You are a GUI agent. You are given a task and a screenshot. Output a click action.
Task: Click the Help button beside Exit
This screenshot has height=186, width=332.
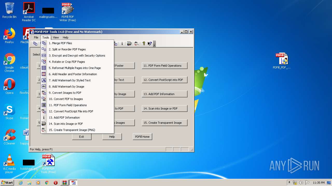pos(112,137)
